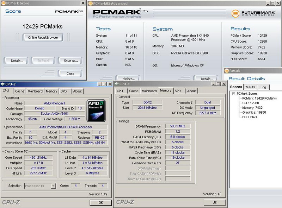Click Details button in PCMark Score window
The width and height of the screenshot is (282, 208).
[16, 61]
